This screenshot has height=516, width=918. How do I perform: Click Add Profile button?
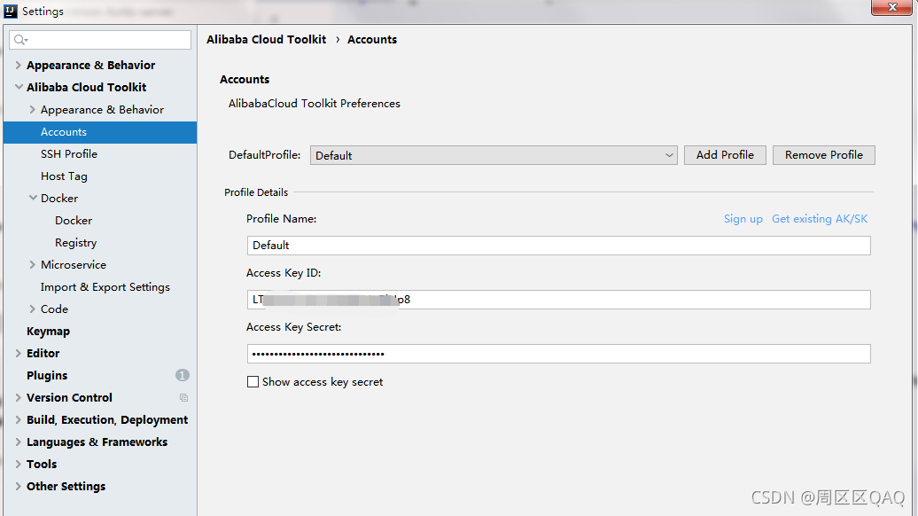tap(725, 155)
